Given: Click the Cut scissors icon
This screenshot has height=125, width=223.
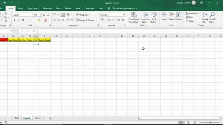Looking at the screenshot, I should [6, 13].
